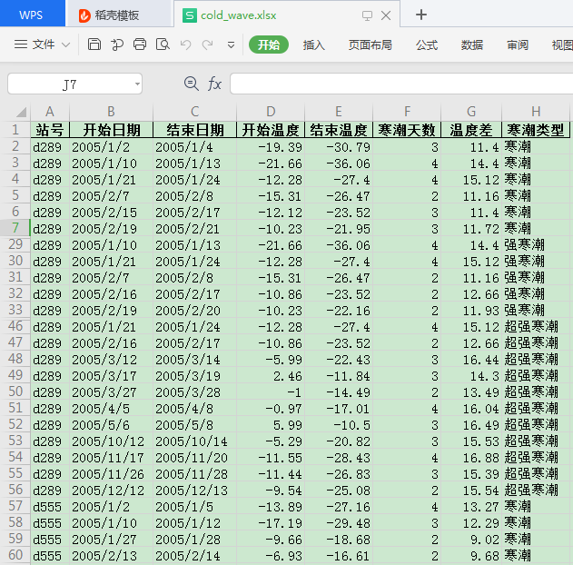
Task: Click cell with value 16.88
Action: 471,458
